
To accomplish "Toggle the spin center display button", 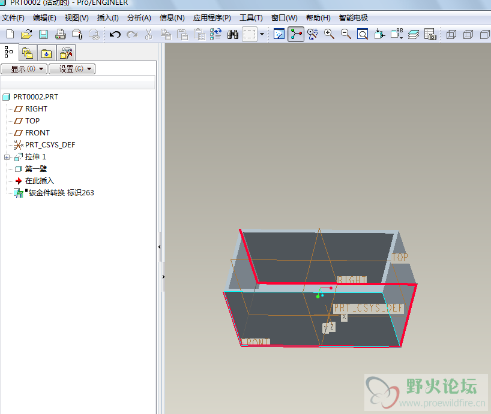I will pyautogui.click(x=296, y=34).
